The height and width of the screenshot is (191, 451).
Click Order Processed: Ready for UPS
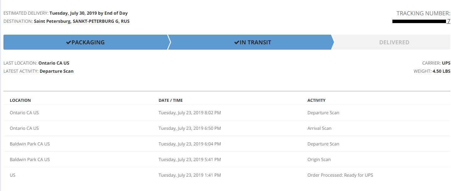[340, 175]
